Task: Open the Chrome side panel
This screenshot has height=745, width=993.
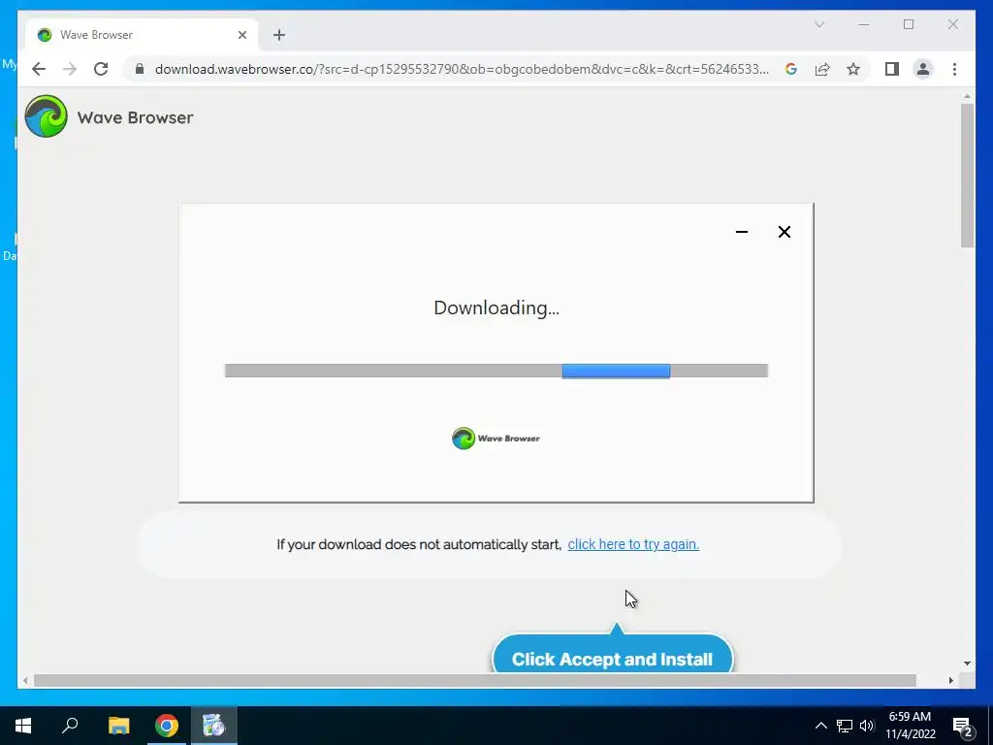Action: (x=892, y=69)
